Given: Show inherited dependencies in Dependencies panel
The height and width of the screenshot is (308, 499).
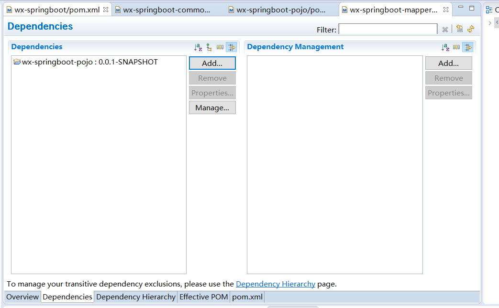Looking at the screenshot, I should tap(209, 47).
